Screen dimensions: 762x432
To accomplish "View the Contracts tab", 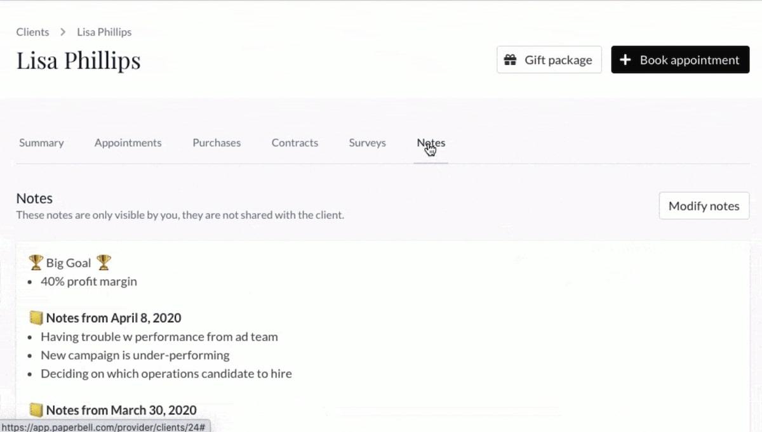I will click(295, 143).
